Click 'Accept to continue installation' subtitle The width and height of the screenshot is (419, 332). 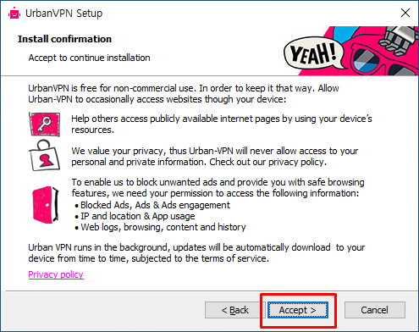pos(89,58)
